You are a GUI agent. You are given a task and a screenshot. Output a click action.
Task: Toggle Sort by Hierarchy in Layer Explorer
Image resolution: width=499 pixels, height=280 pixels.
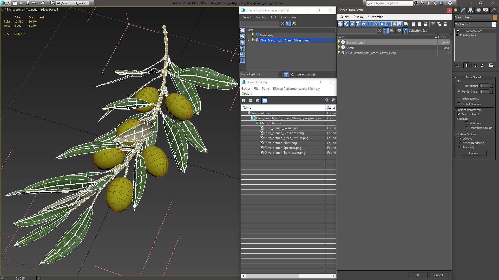(292, 74)
